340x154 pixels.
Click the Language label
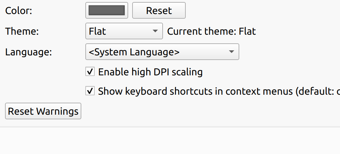tap(29, 52)
